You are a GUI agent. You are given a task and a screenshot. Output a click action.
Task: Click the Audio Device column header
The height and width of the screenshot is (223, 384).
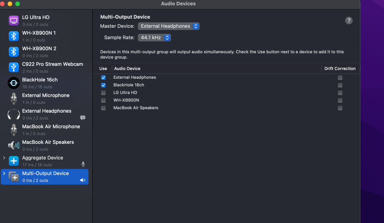coord(127,69)
